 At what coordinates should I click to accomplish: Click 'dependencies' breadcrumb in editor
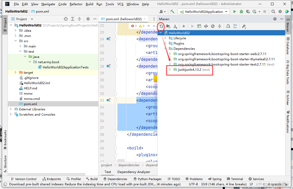tap(129, 165)
